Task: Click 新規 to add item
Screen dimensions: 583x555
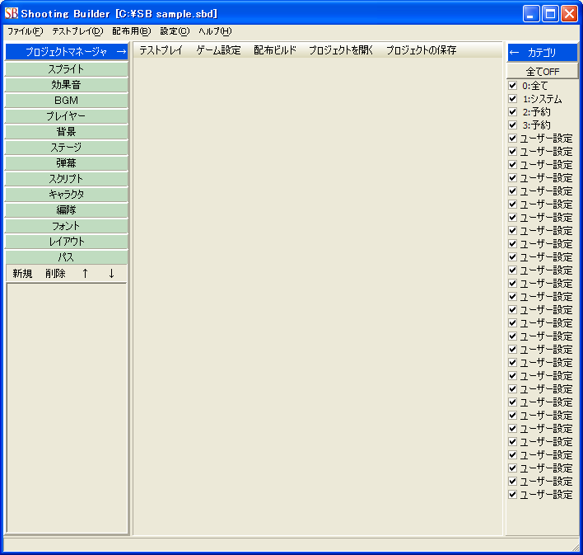Action: [22, 274]
